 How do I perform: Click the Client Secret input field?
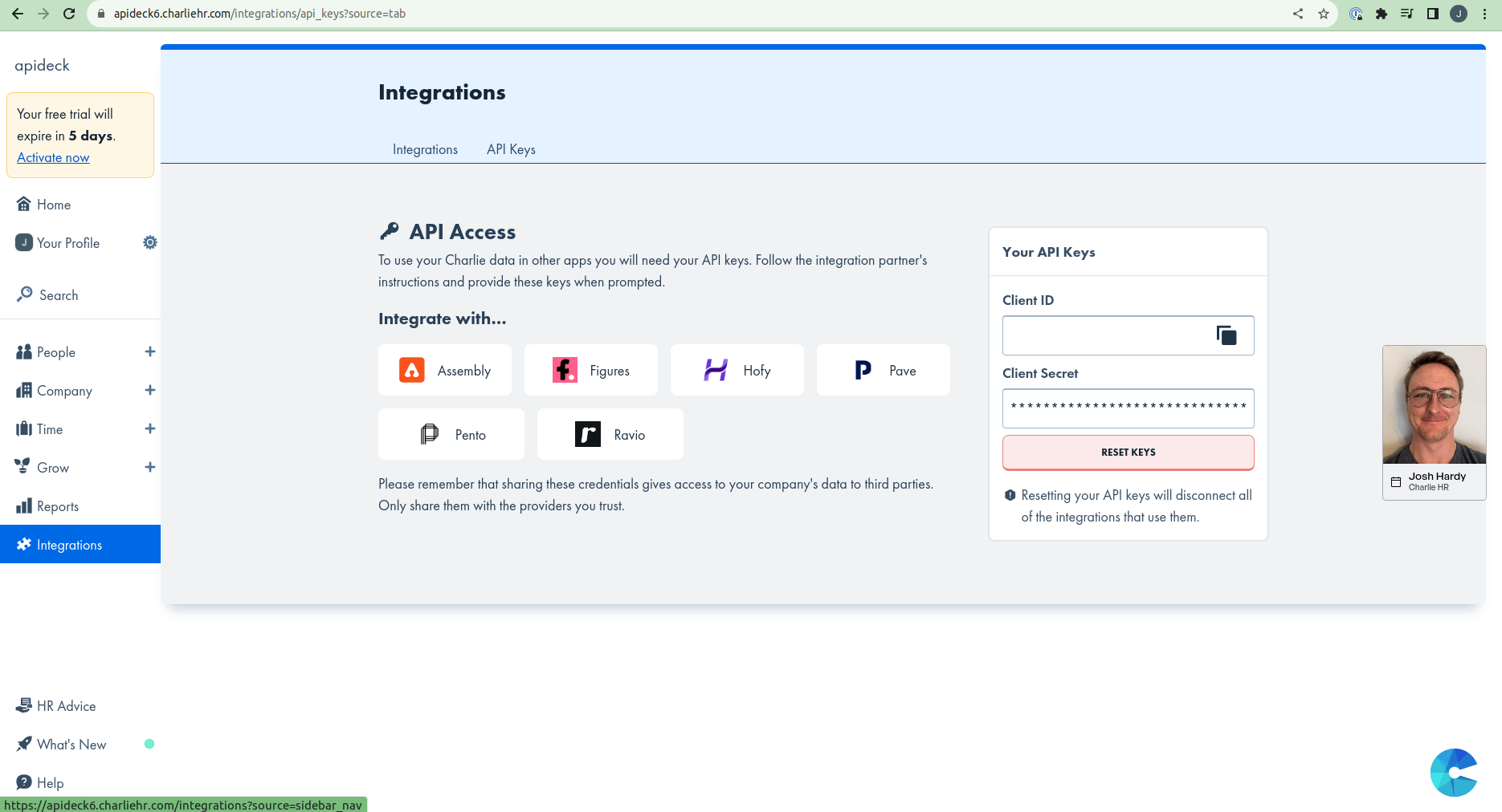pyautogui.click(x=1129, y=408)
